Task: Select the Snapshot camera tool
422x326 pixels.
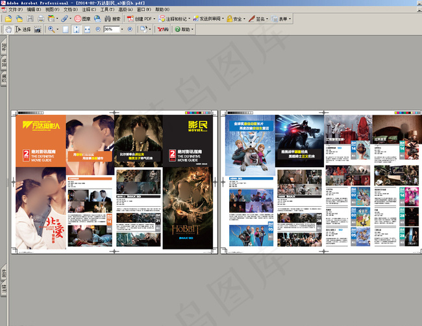Action: 38,29
